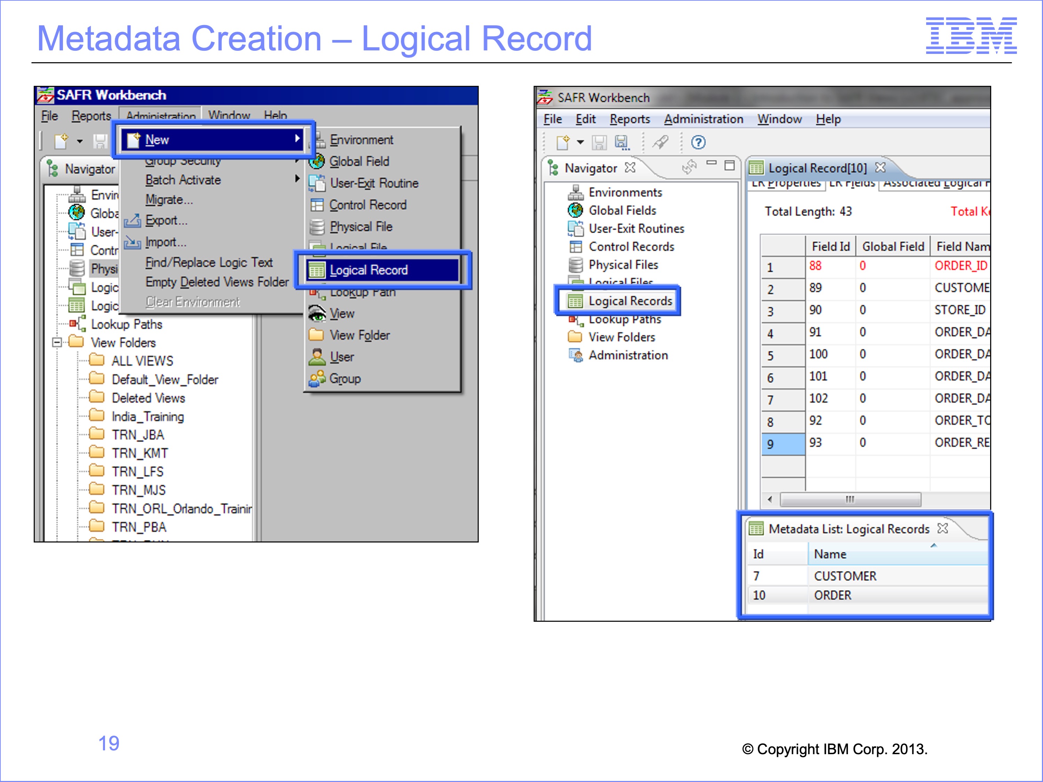Select Empty Deleted Views Folder entry
Viewport: 1043px width, 782px height.
[217, 282]
